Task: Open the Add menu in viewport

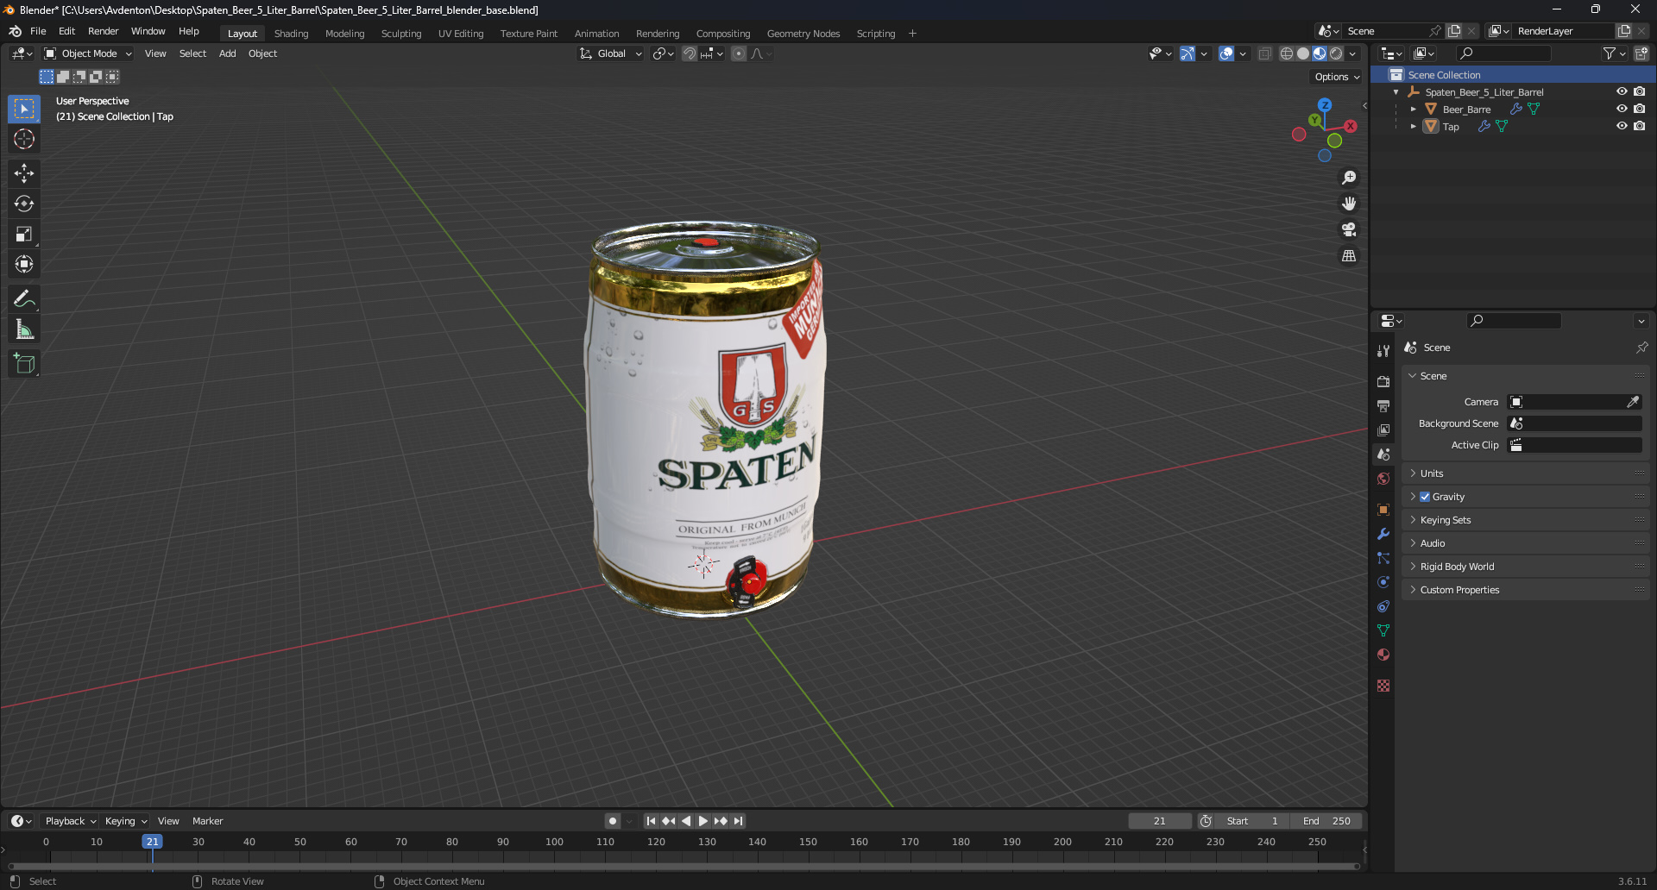Action: [227, 53]
